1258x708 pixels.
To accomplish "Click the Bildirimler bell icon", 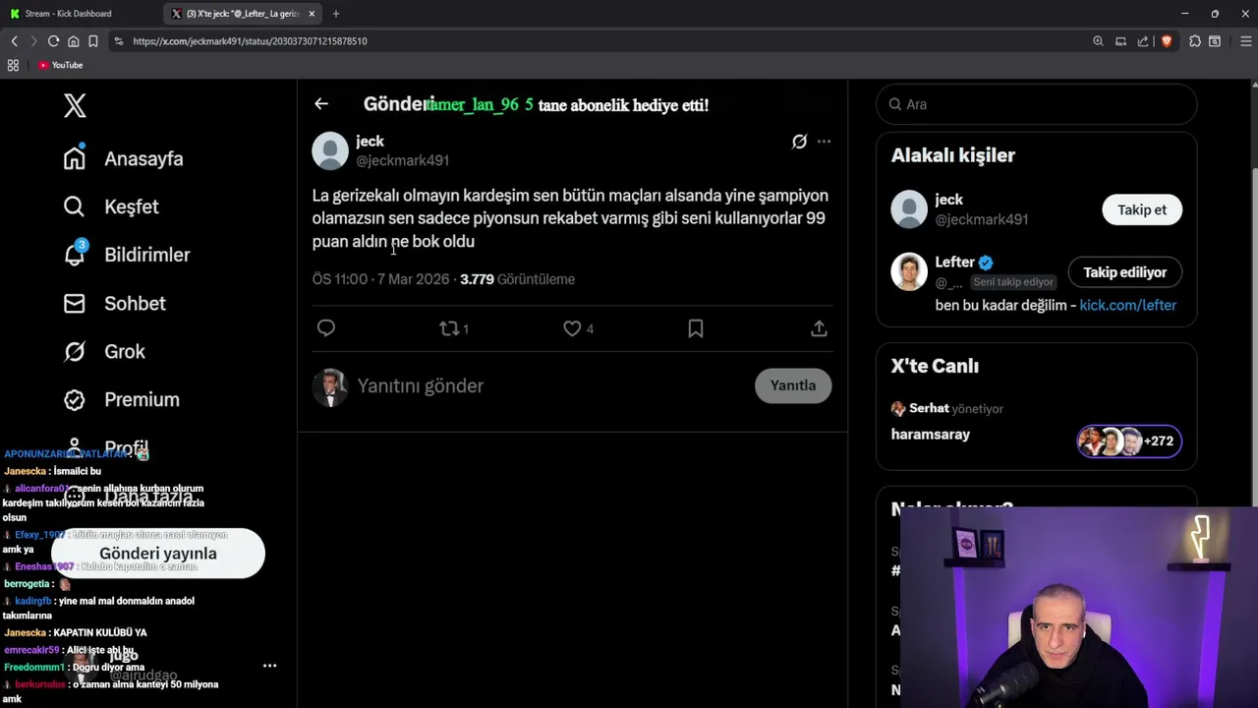I will (75, 255).
